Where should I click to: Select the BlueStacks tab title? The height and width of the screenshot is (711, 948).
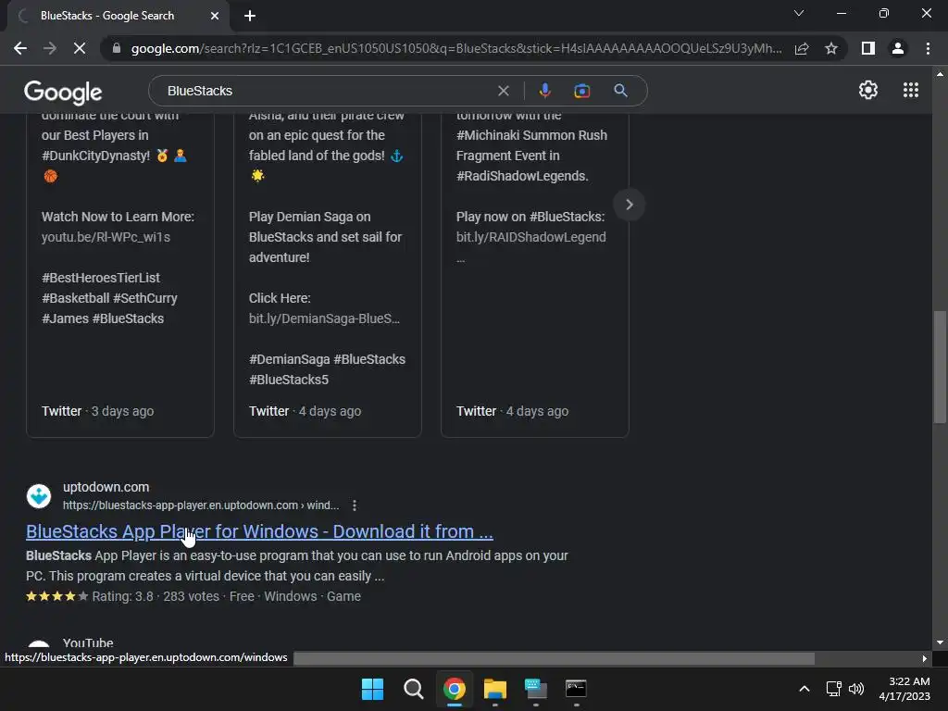pos(107,16)
